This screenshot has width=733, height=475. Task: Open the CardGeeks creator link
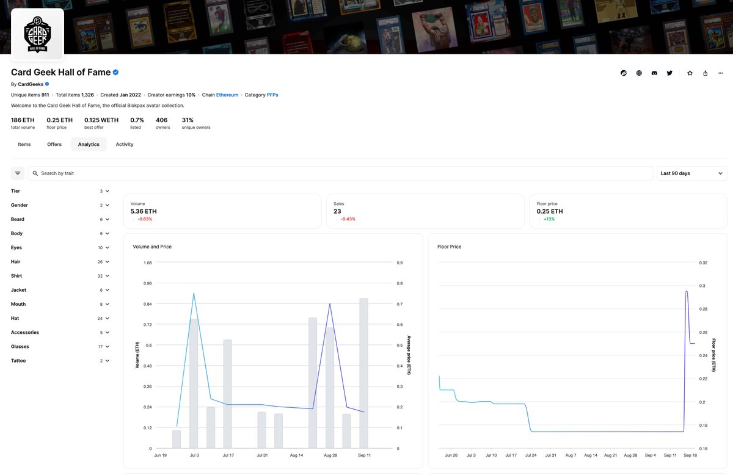click(31, 84)
